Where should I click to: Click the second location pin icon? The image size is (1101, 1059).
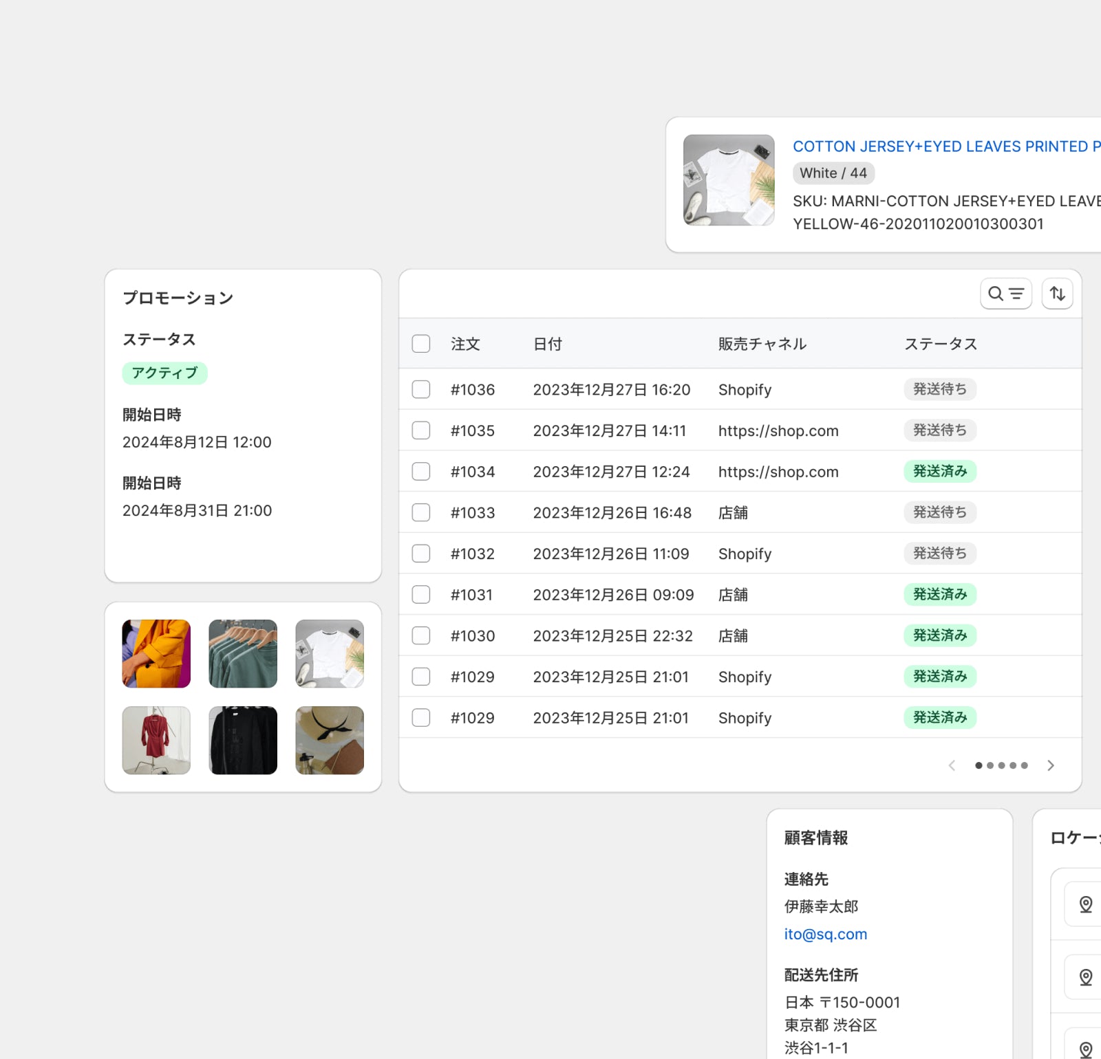click(x=1085, y=976)
